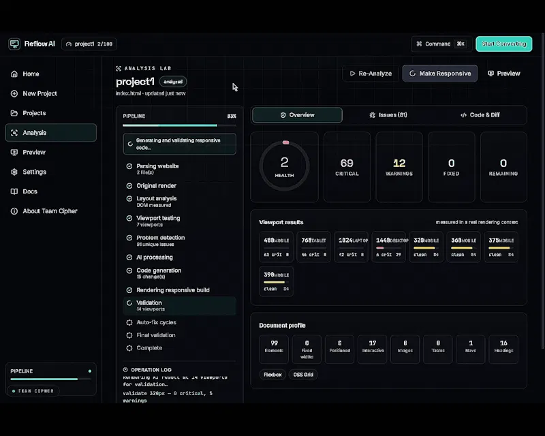Image resolution: width=545 pixels, height=436 pixels.
Task: Select the Analysis sidebar item
Action: (x=50, y=132)
